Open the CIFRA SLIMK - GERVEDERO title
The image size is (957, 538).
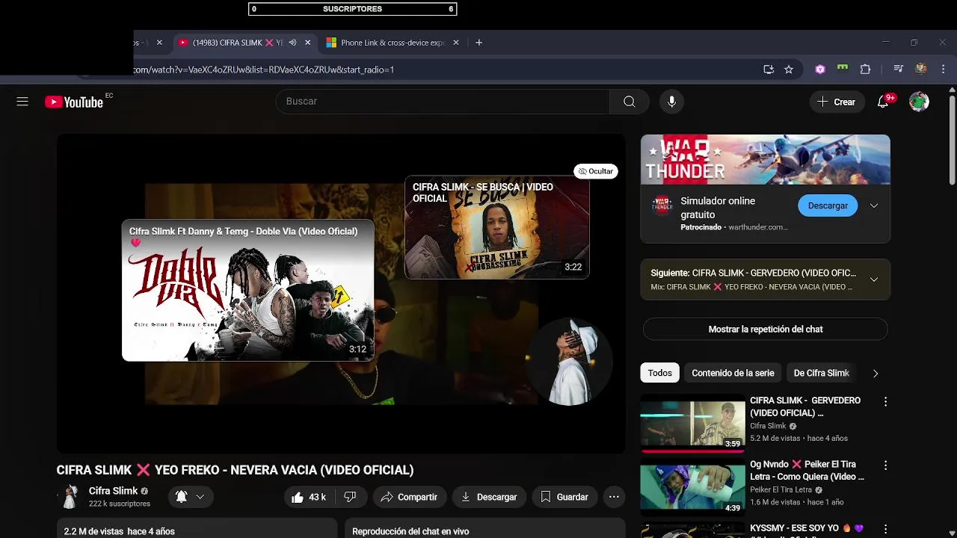(x=805, y=406)
